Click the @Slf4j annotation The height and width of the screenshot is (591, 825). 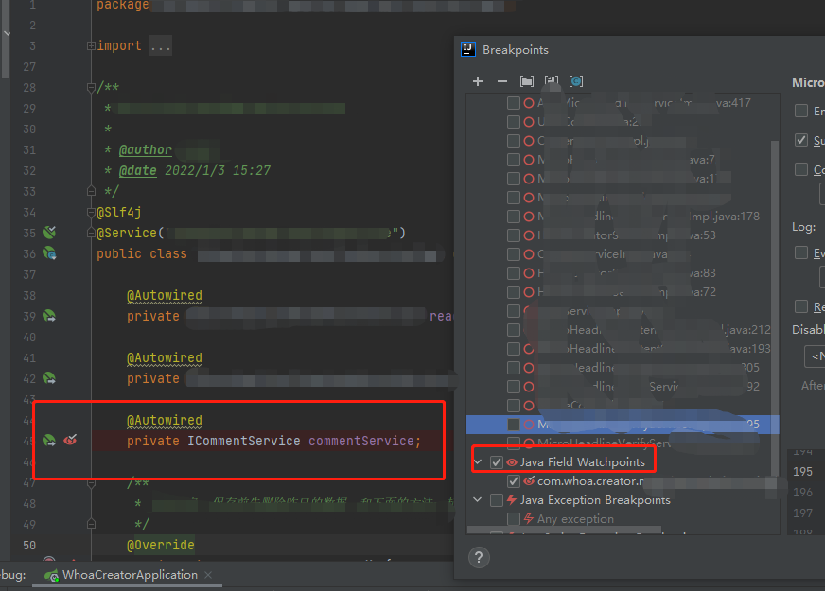click(x=119, y=212)
